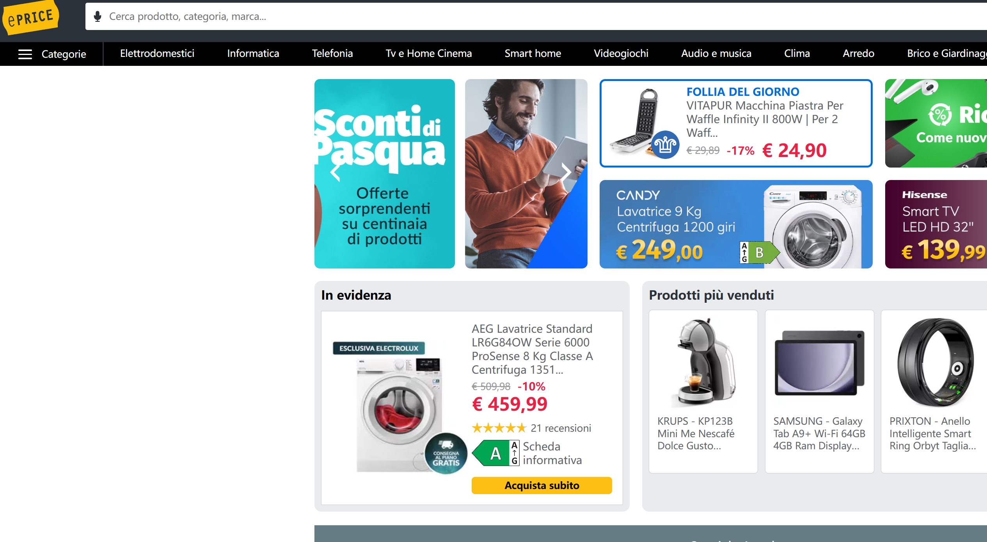Click the five-star rating on AEG washer
This screenshot has width=987, height=542.
tap(499, 428)
